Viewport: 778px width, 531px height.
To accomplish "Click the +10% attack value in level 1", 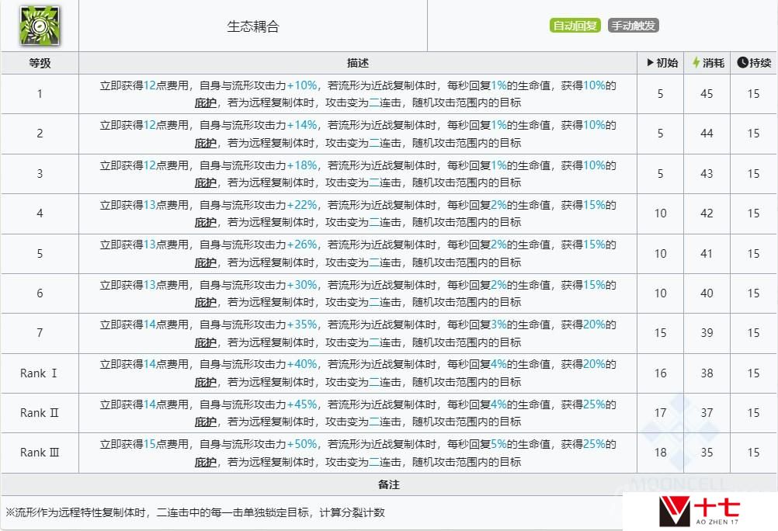I will 302,85.
